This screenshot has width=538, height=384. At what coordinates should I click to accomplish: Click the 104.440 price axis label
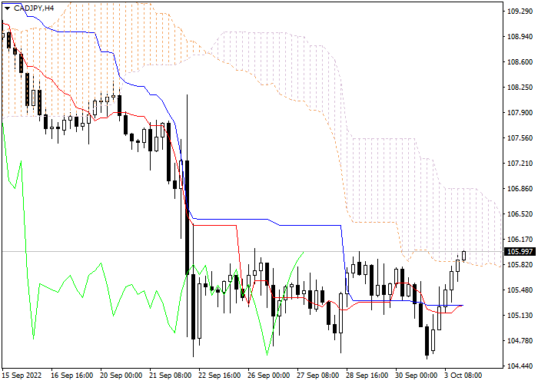pyautogui.click(x=520, y=366)
